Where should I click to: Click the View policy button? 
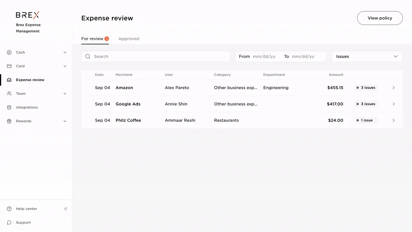380,18
